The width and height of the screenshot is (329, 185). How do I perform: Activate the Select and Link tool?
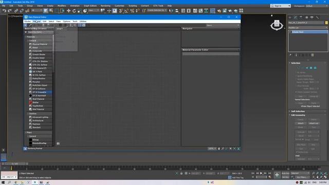16,11
